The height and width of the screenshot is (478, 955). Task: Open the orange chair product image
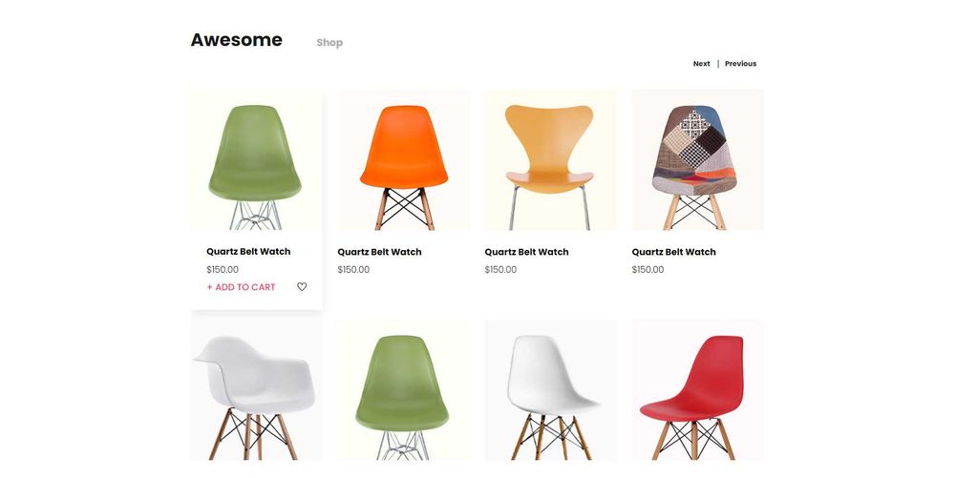click(404, 160)
